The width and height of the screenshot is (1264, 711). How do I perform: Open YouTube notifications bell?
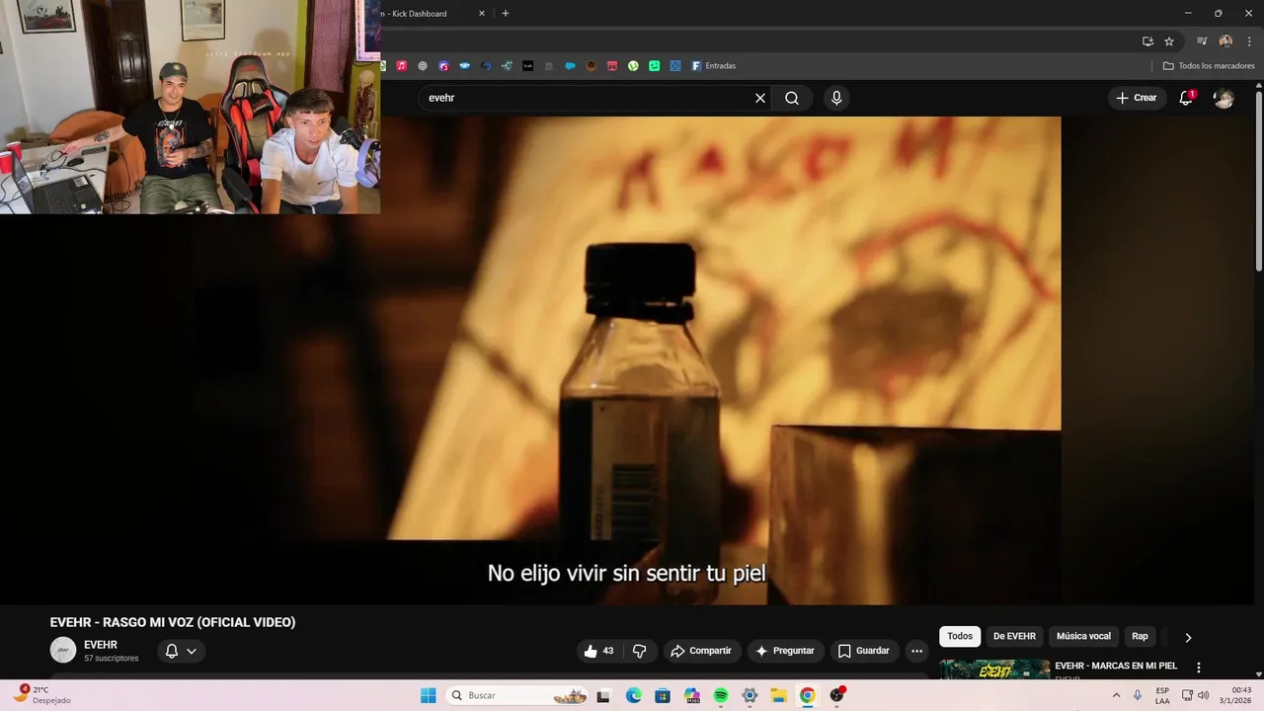1186,98
